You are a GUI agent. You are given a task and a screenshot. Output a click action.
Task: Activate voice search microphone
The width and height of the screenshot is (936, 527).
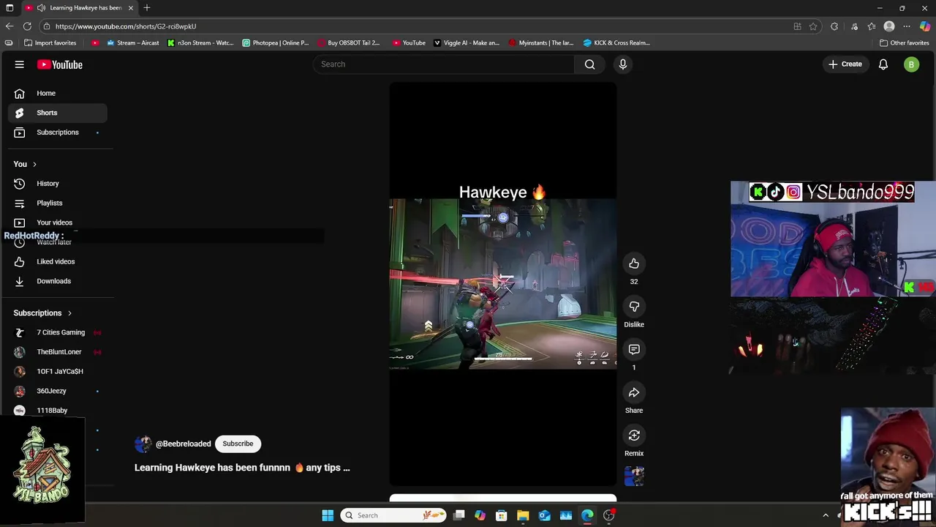tap(623, 64)
